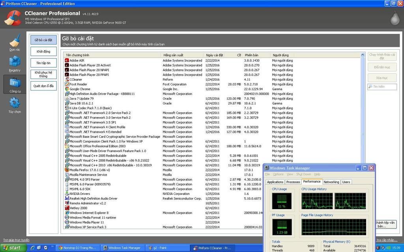Sort by Người dùng column header
Image resolution: width=404 pixels, height=252 pixels.
(282, 55)
